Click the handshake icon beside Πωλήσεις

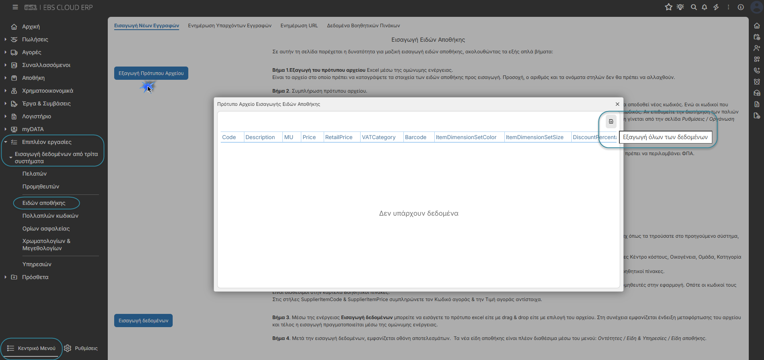14,39
